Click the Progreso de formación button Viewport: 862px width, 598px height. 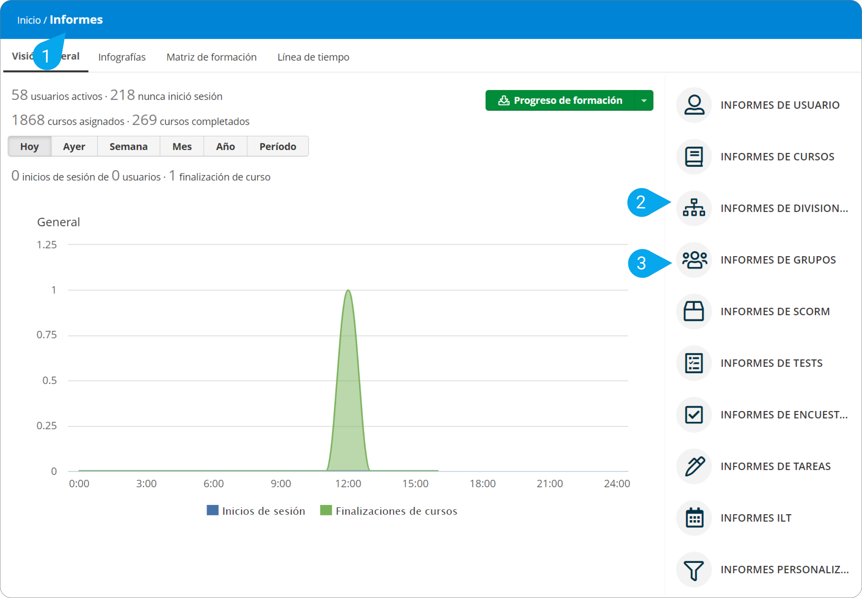point(560,101)
